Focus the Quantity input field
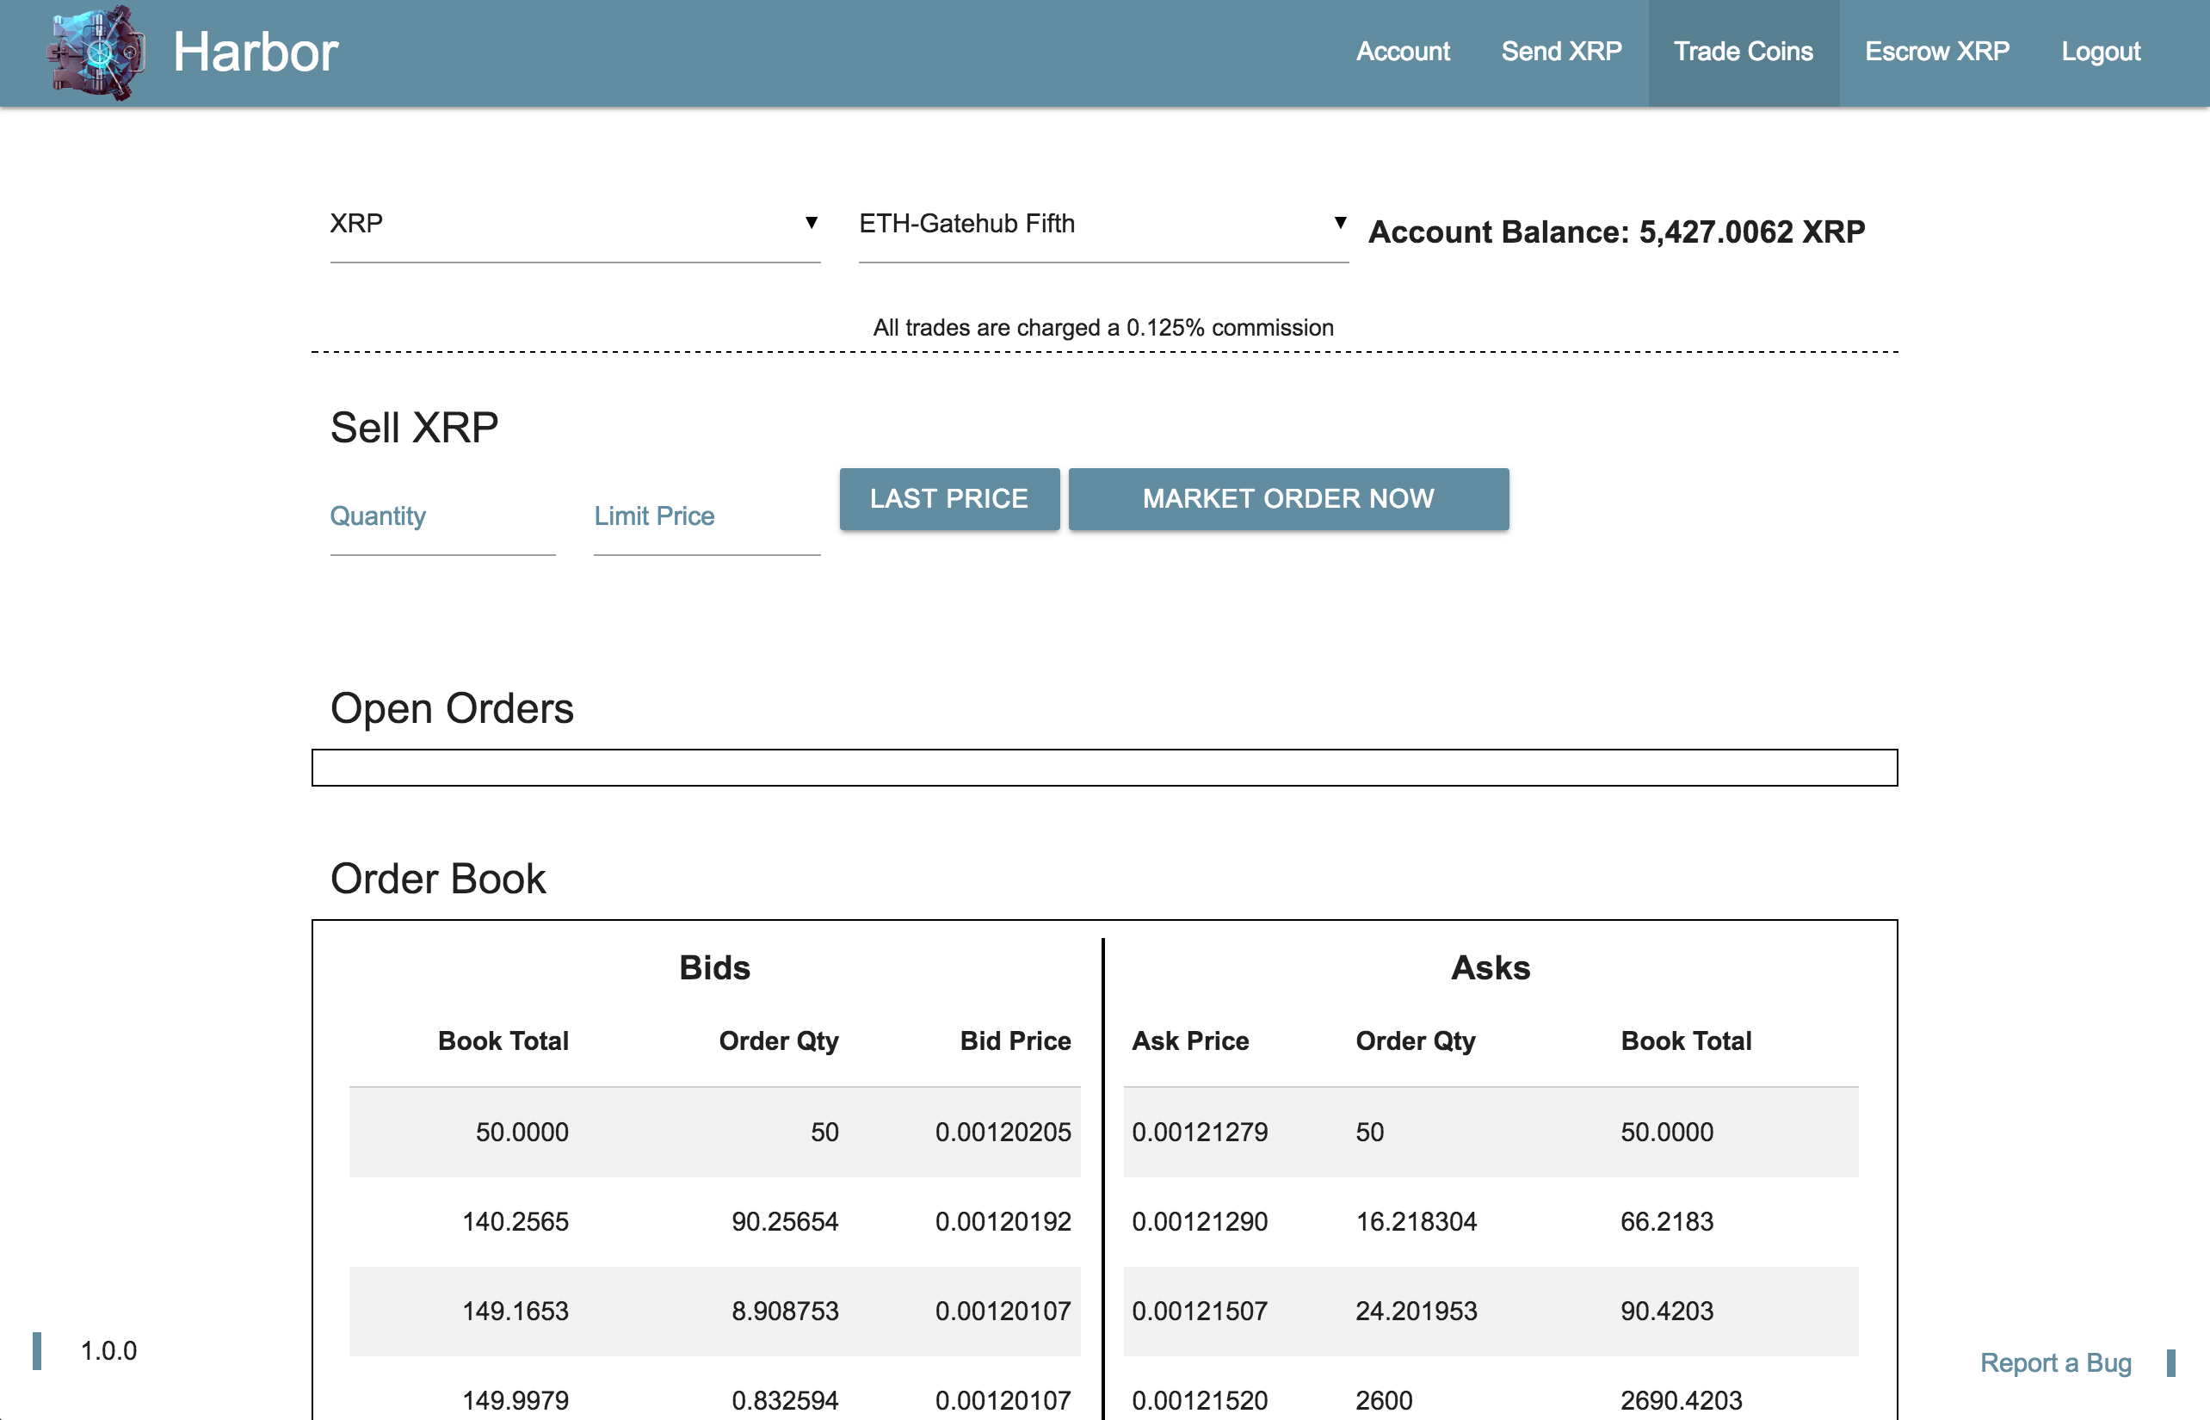 tap(442, 528)
